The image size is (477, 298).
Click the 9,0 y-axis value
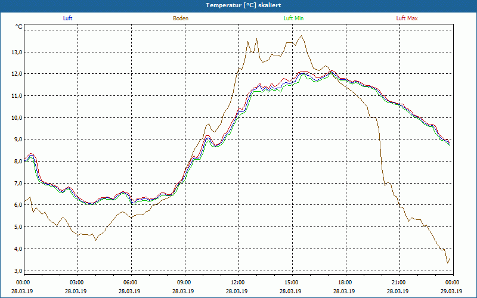tap(18, 139)
